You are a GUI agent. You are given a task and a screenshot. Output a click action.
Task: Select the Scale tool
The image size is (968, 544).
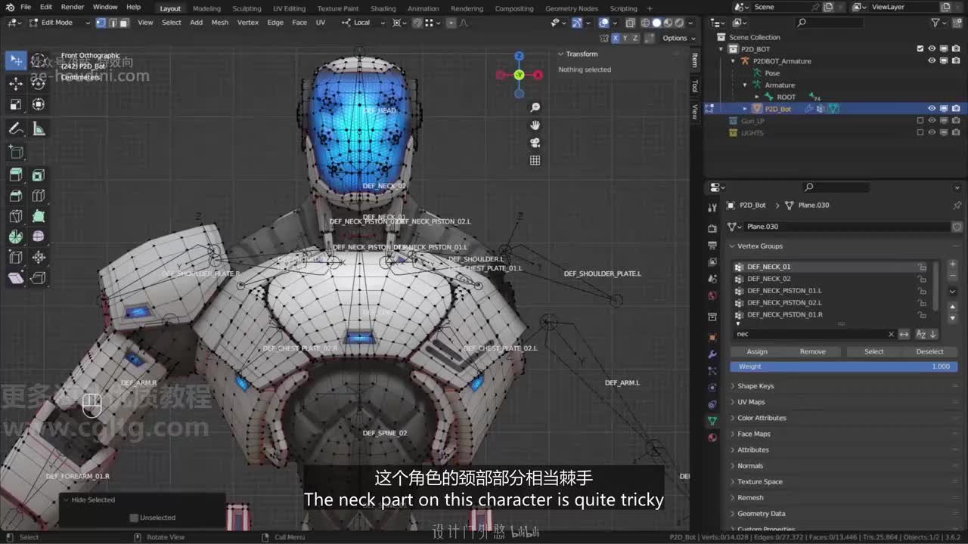coord(16,105)
